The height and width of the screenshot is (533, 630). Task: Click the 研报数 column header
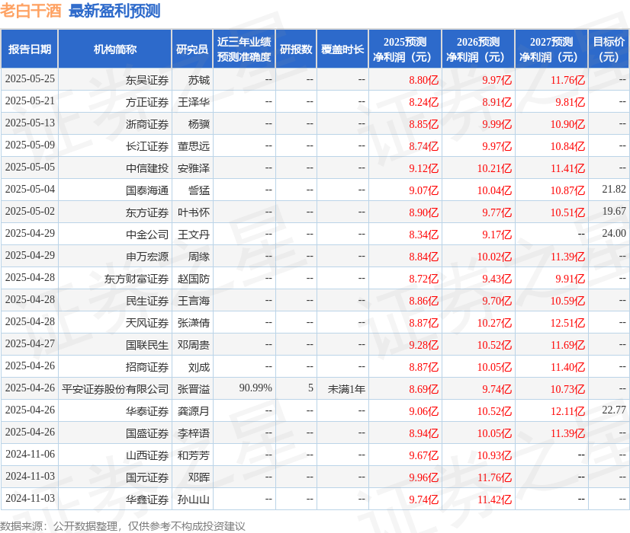pos(296,49)
